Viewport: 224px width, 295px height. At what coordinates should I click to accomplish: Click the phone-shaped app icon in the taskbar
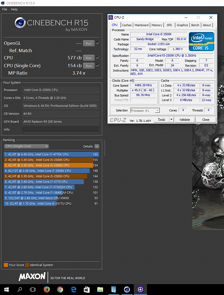[114, 289]
